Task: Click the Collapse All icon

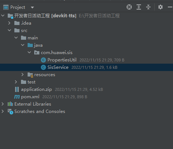Action: pos(148,7)
